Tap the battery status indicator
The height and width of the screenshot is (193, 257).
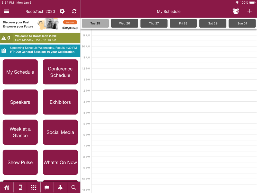(x=252, y=3)
